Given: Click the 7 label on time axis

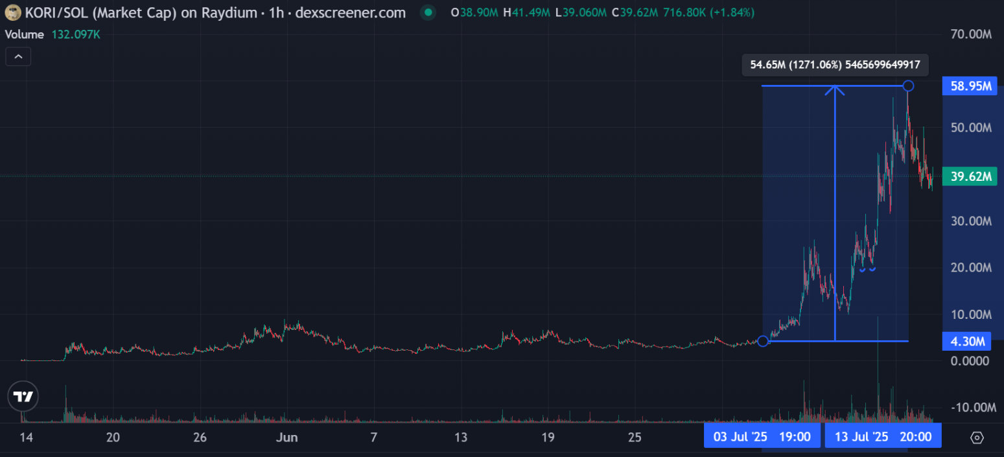Looking at the screenshot, I should (373, 438).
